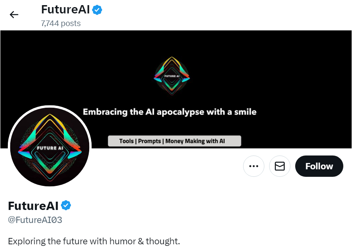Follow the FutureAI account
The width and height of the screenshot is (352, 251).
[319, 166]
